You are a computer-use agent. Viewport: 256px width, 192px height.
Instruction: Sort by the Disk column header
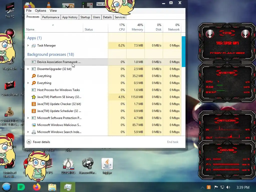[x=154, y=27]
